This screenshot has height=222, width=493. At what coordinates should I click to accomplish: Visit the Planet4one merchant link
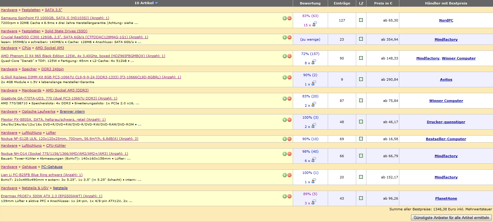pos(446,198)
